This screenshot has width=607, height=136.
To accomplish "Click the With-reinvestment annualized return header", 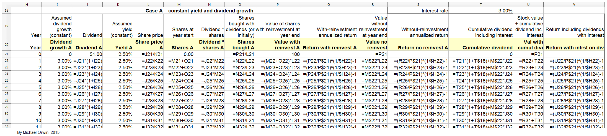I will (x=329, y=26).
